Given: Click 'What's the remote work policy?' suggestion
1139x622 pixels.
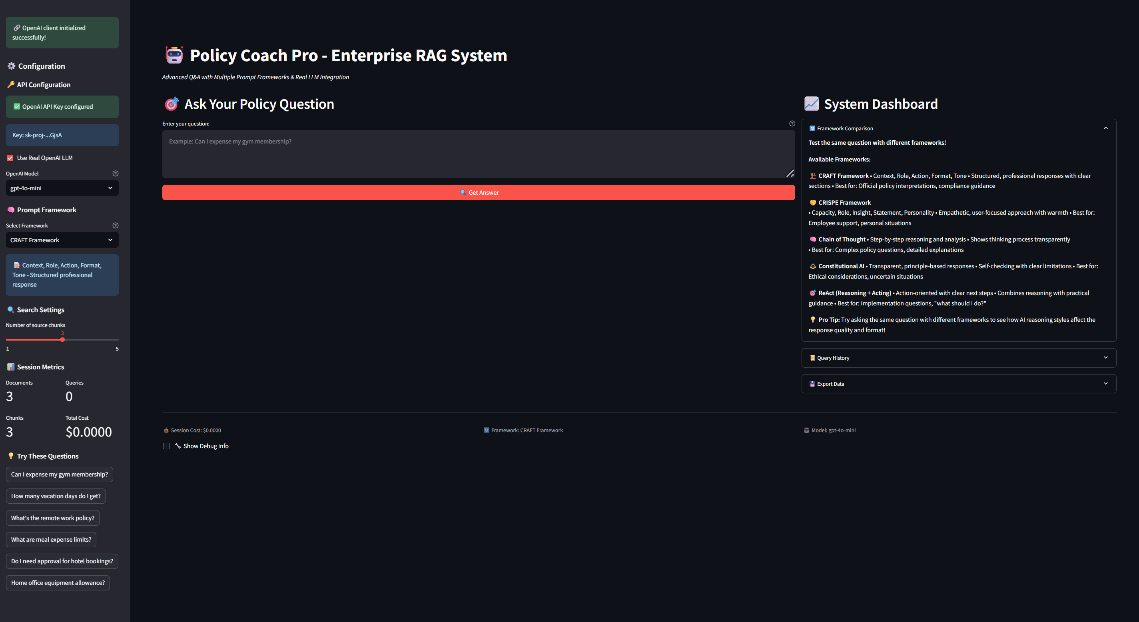Looking at the screenshot, I should [53, 518].
